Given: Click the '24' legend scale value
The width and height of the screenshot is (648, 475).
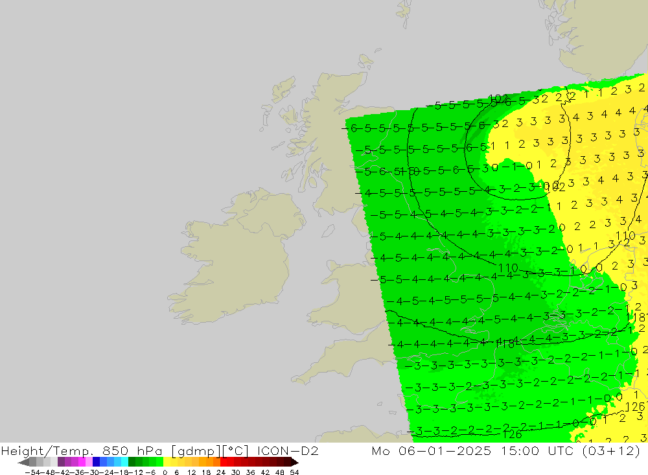Looking at the screenshot, I should (221, 472).
